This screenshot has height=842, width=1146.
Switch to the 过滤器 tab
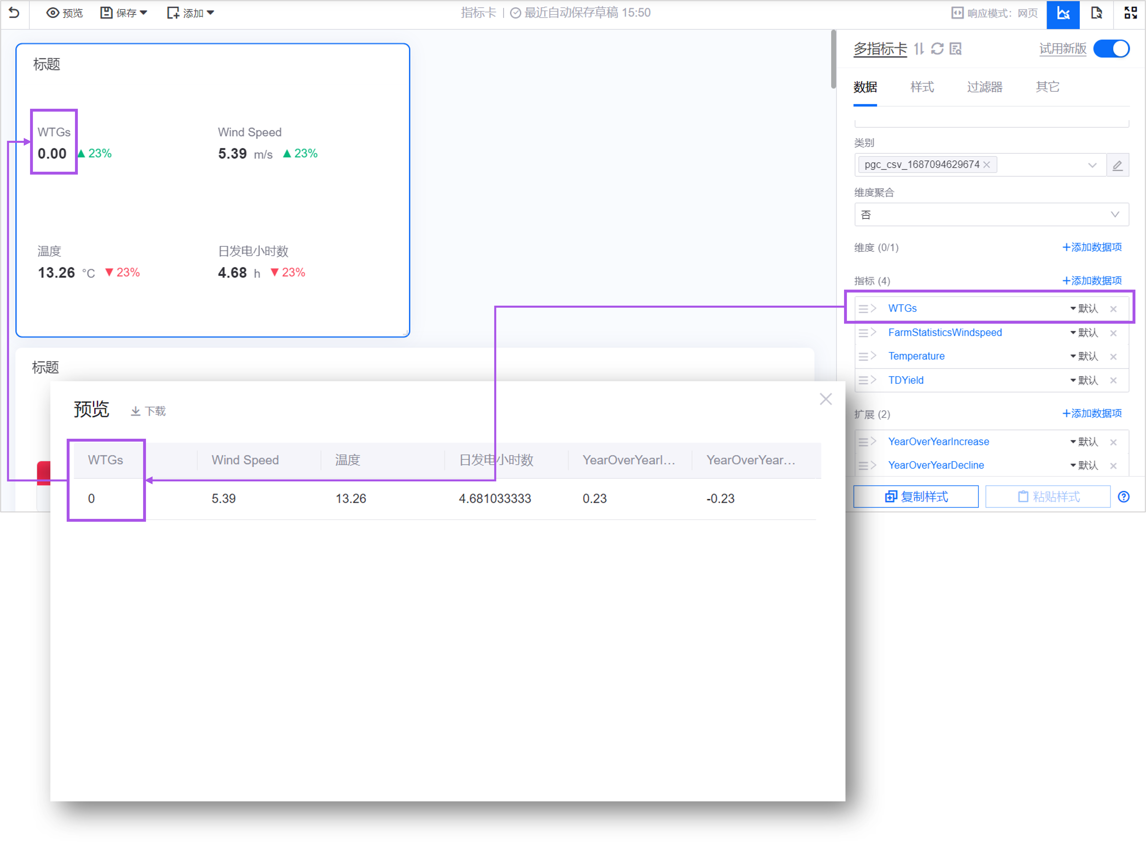(x=985, y=87)
